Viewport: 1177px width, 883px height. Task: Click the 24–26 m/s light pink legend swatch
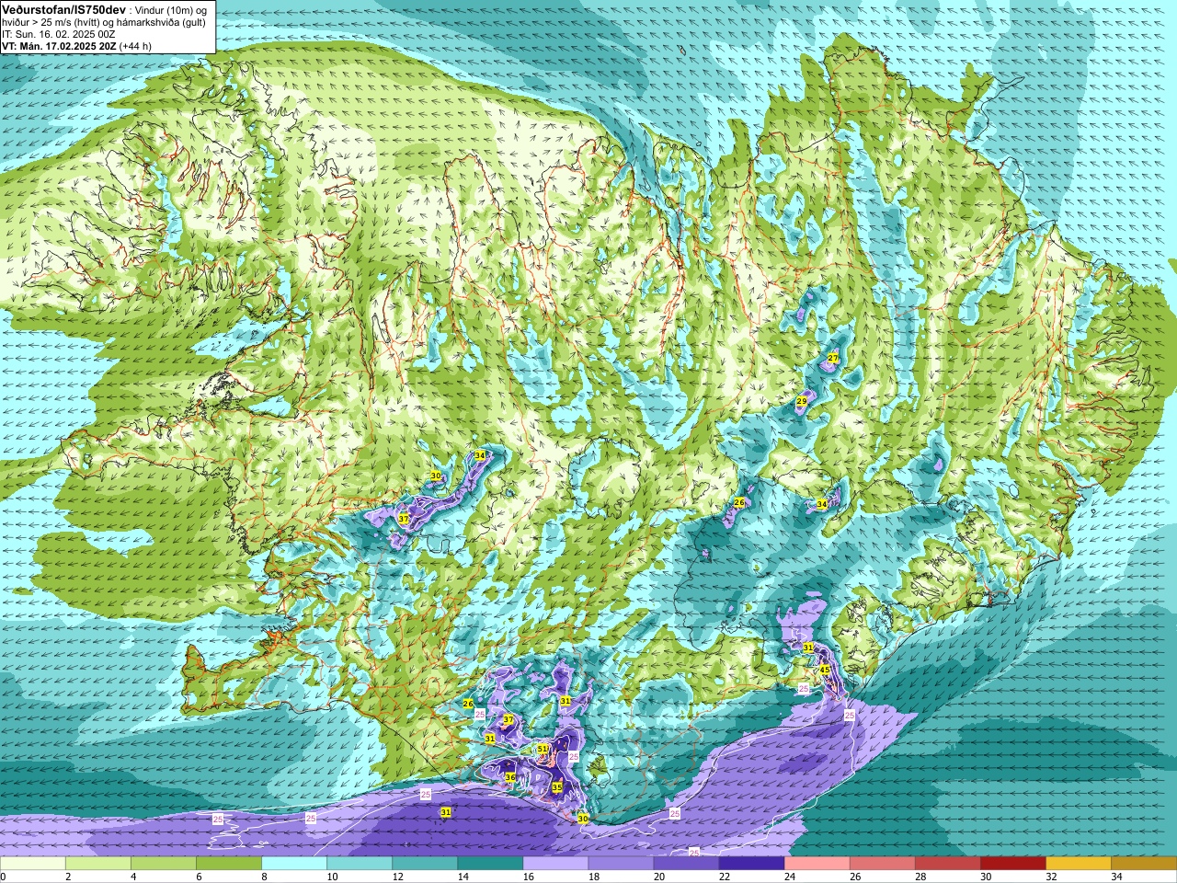pyautogui.click(x=817, y=863)
